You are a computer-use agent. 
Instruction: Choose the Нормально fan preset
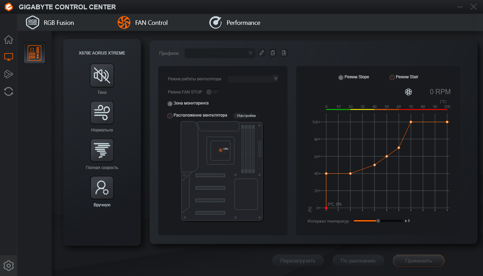[x=102, y=113]
